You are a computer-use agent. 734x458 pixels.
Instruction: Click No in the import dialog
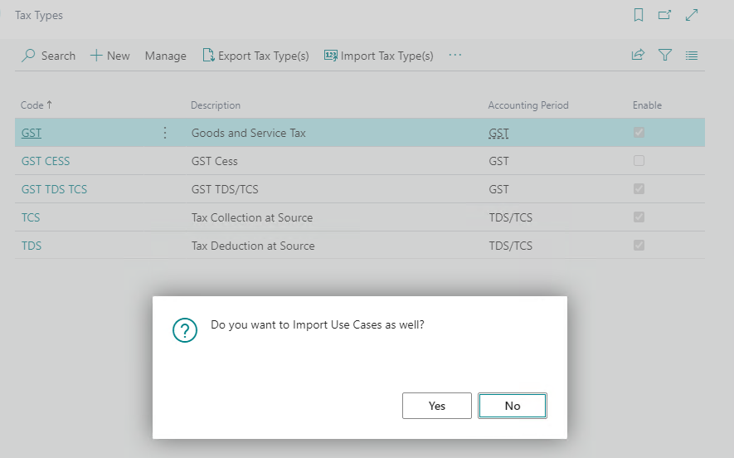[513, 406]
